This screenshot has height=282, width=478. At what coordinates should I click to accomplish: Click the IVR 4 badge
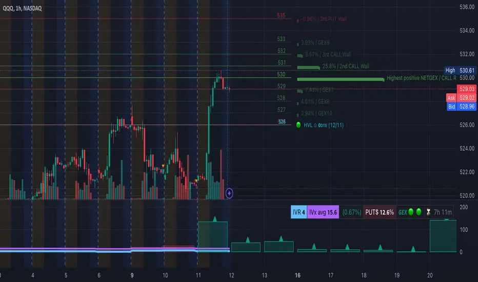(x=298, y=212)
